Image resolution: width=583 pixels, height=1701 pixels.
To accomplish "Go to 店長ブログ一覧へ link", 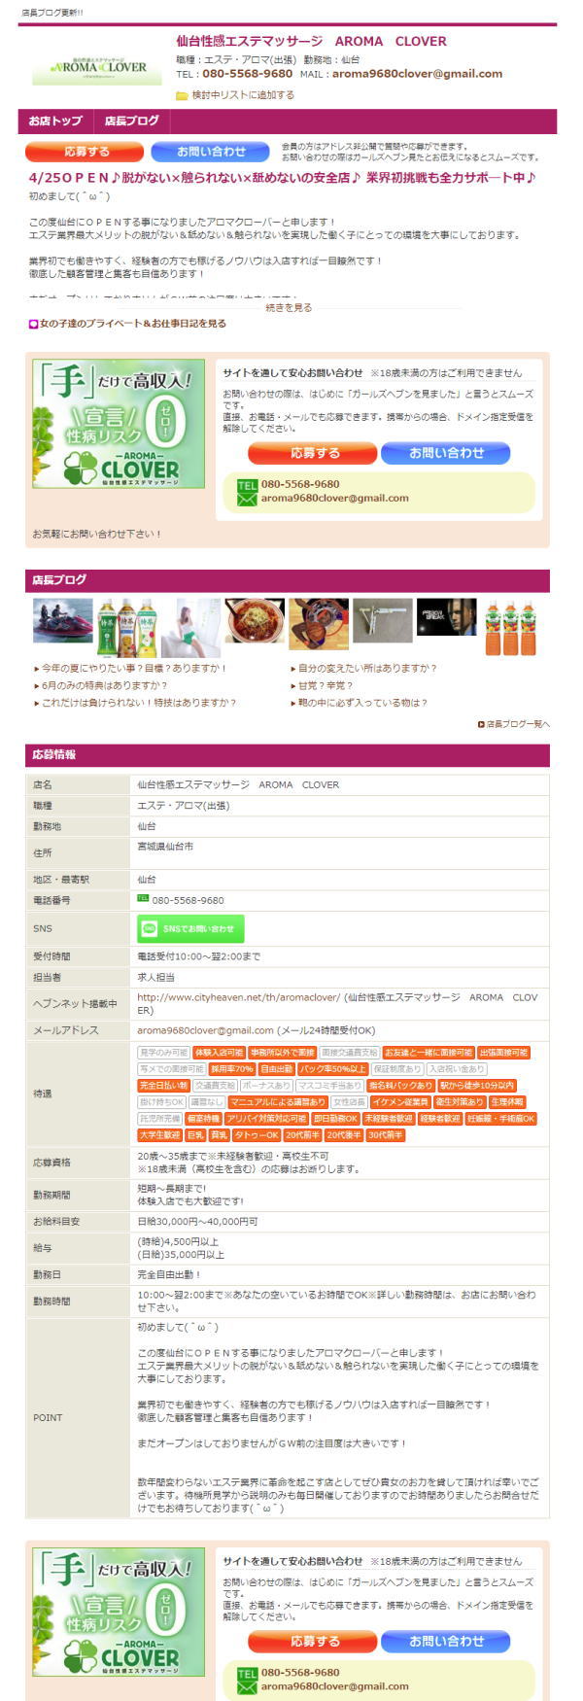I will click(x=518, y=724).
